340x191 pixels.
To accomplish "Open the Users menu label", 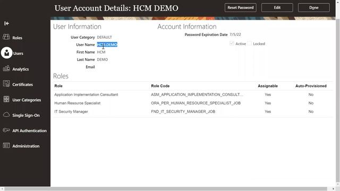I will pos(18,53).
